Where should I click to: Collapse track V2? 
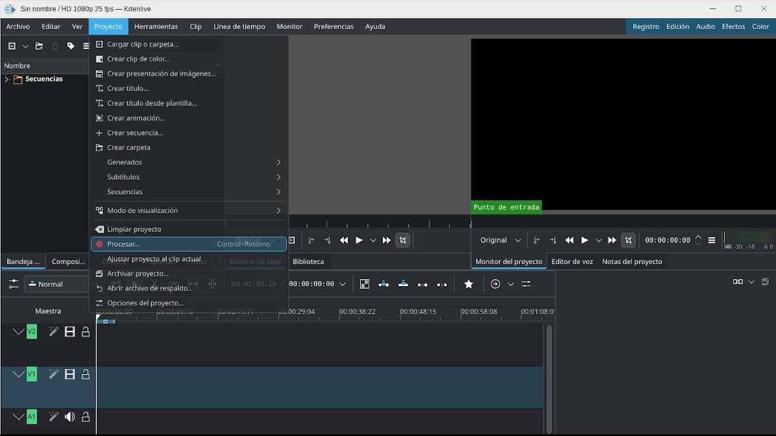coord(18,332)
